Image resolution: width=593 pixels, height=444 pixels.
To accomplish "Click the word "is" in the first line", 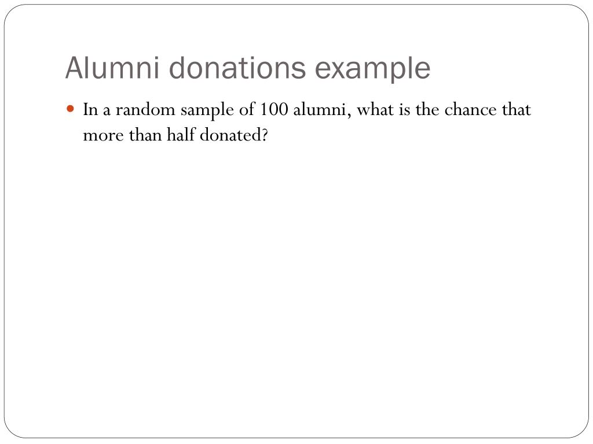I will (x=404, y=110).
